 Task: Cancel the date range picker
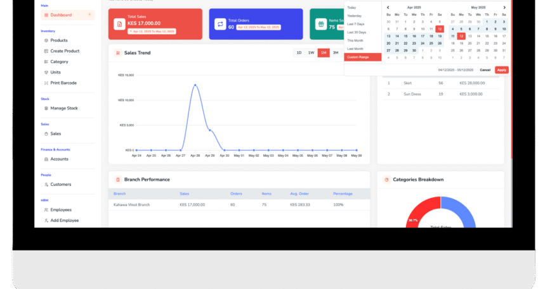pyautogui.click(x=485, y=70)
